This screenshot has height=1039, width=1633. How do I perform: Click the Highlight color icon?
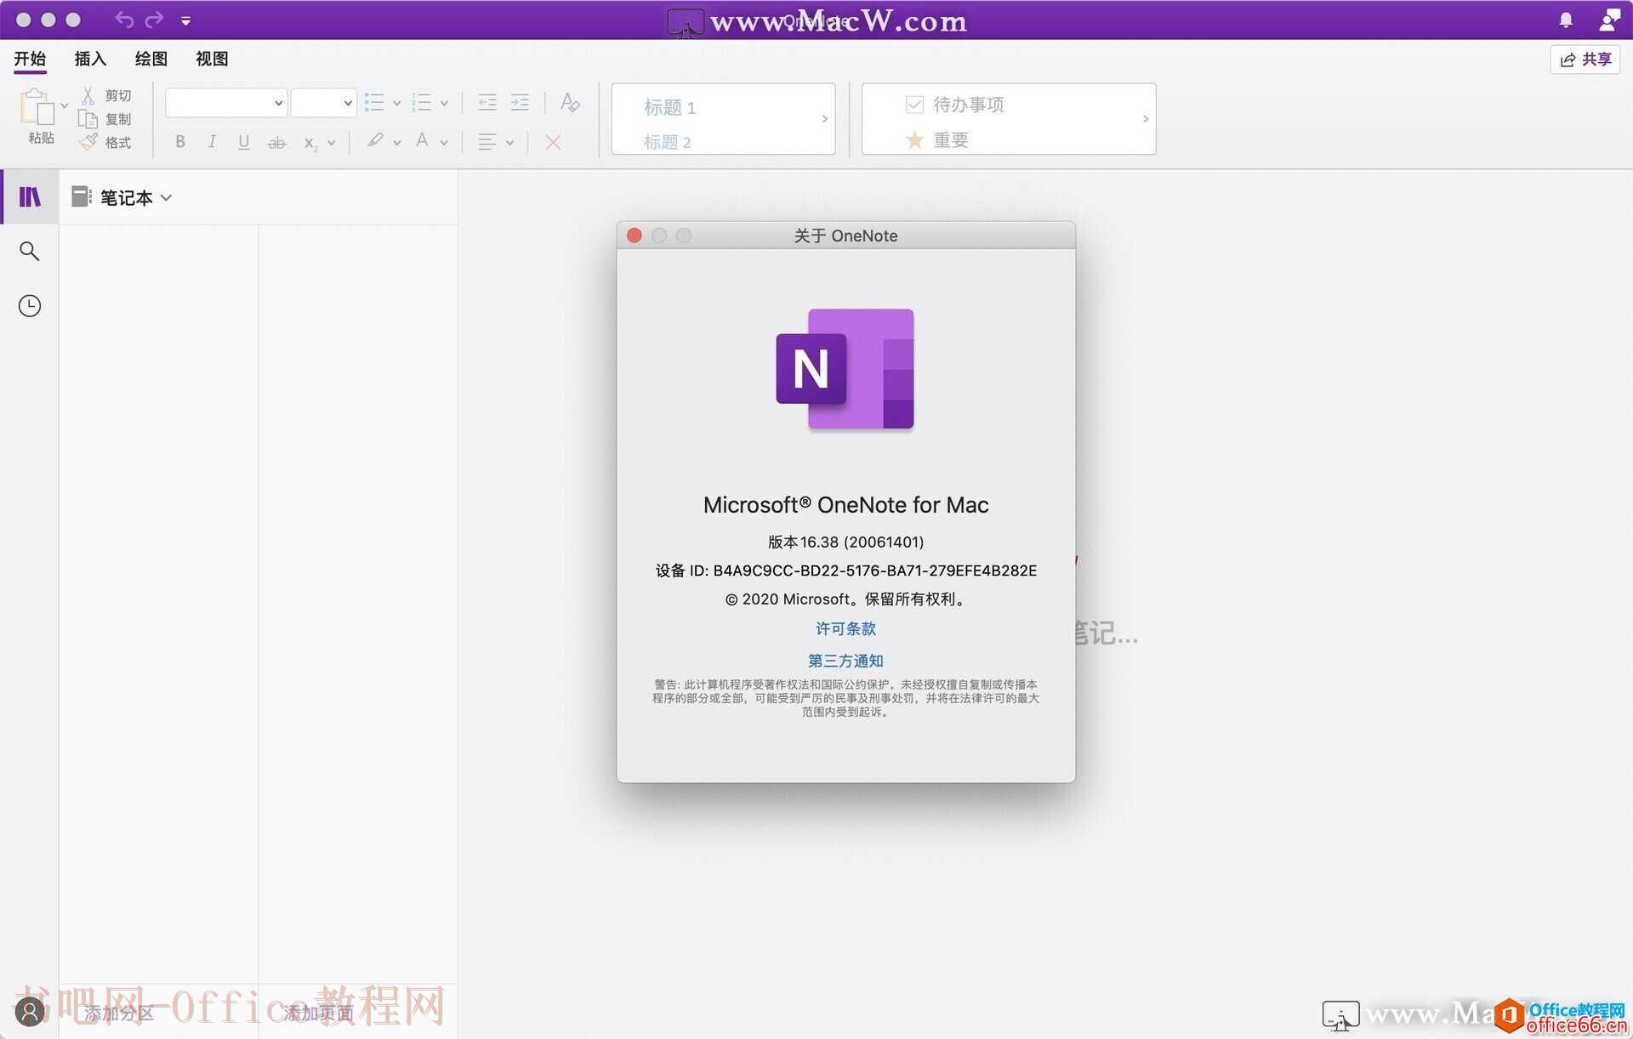[x=373, y=142]
